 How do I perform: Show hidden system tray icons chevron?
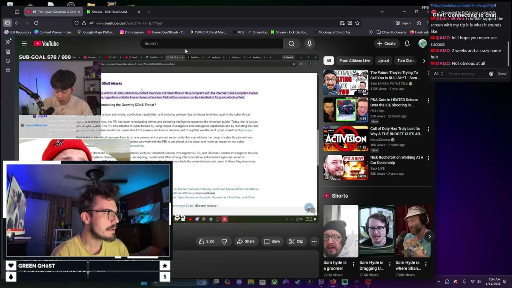click(x=438, y=282)
